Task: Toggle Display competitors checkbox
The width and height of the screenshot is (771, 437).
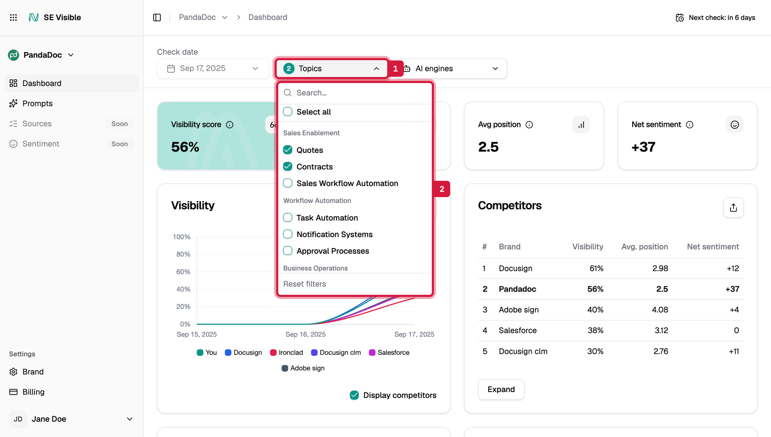Action: pos(354,395)
